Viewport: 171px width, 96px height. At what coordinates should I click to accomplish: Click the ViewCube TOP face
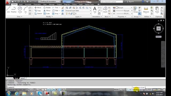coord(158,29)
